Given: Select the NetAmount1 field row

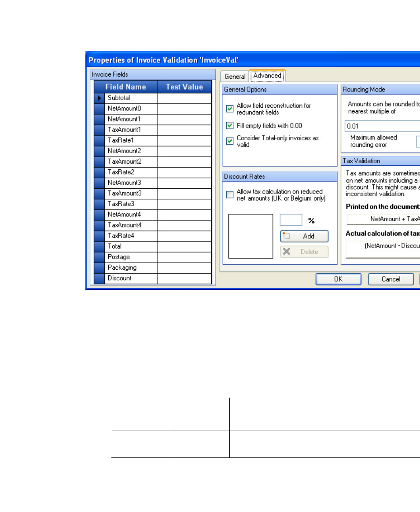Looking at the screenshot, I should 131,119.
